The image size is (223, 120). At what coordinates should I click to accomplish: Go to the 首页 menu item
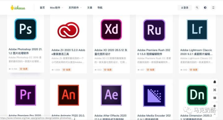tap(42, 8)
